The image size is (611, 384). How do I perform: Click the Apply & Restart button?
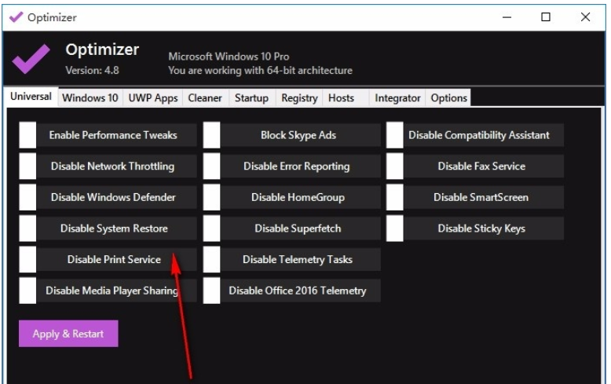pos(68,334)
